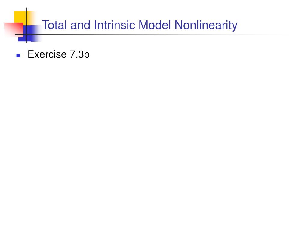This screenshot has width=308, height=231.
Task: Click the black vertical line in logo
Action: (x=26, y=25)
